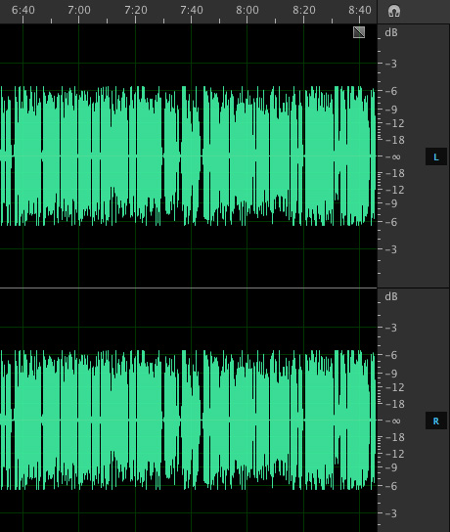Click the divider line between L and R channels
The height and width of the screenshot is (532, 450).
(189, 288)
